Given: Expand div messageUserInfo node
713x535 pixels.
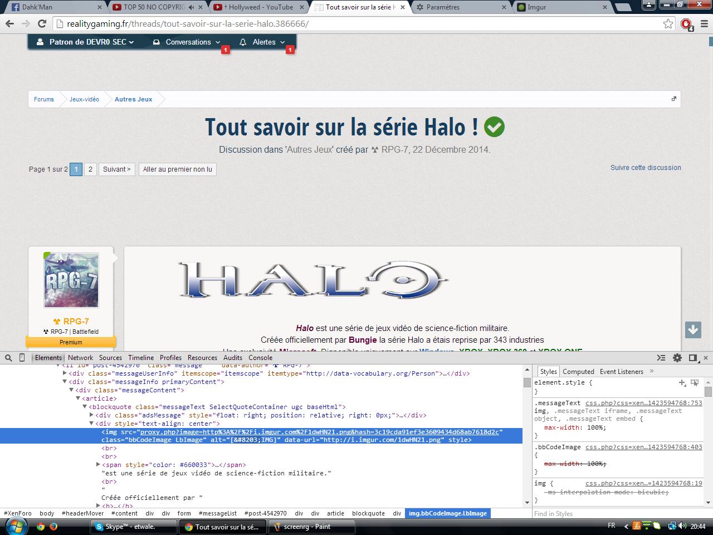Looking at the screenshot, I should point(65,374).
